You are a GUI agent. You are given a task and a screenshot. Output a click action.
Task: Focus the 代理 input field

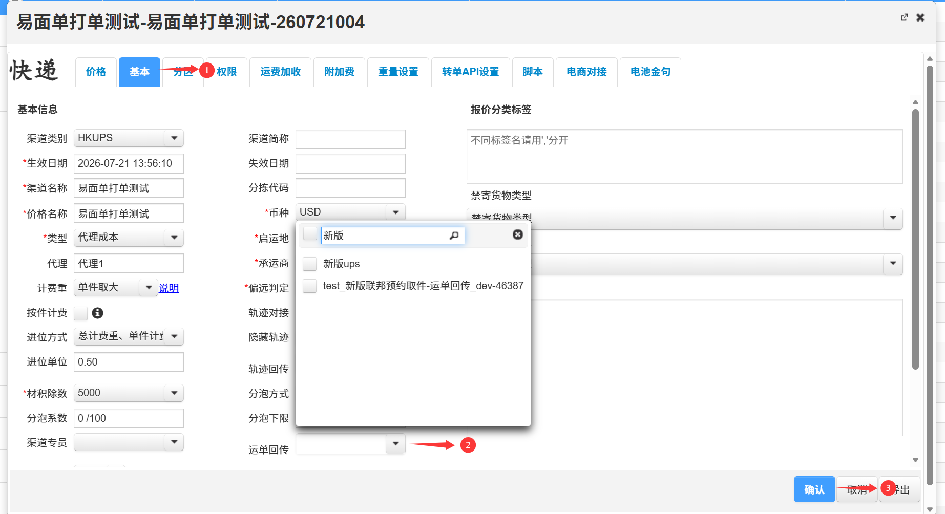[129, 263]
